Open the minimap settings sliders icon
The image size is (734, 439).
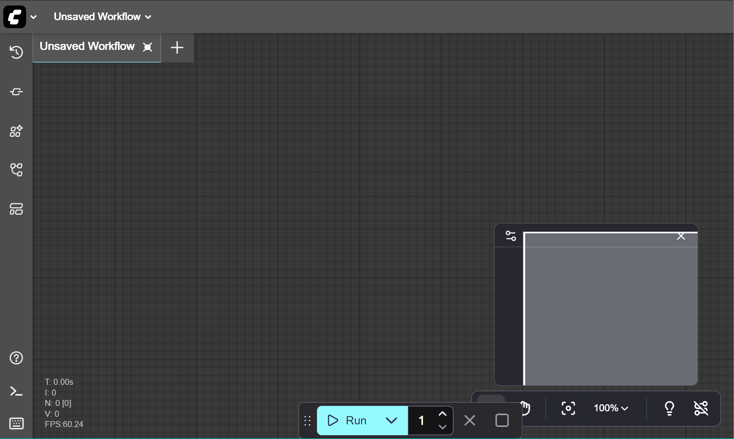[x=511, y=236]
